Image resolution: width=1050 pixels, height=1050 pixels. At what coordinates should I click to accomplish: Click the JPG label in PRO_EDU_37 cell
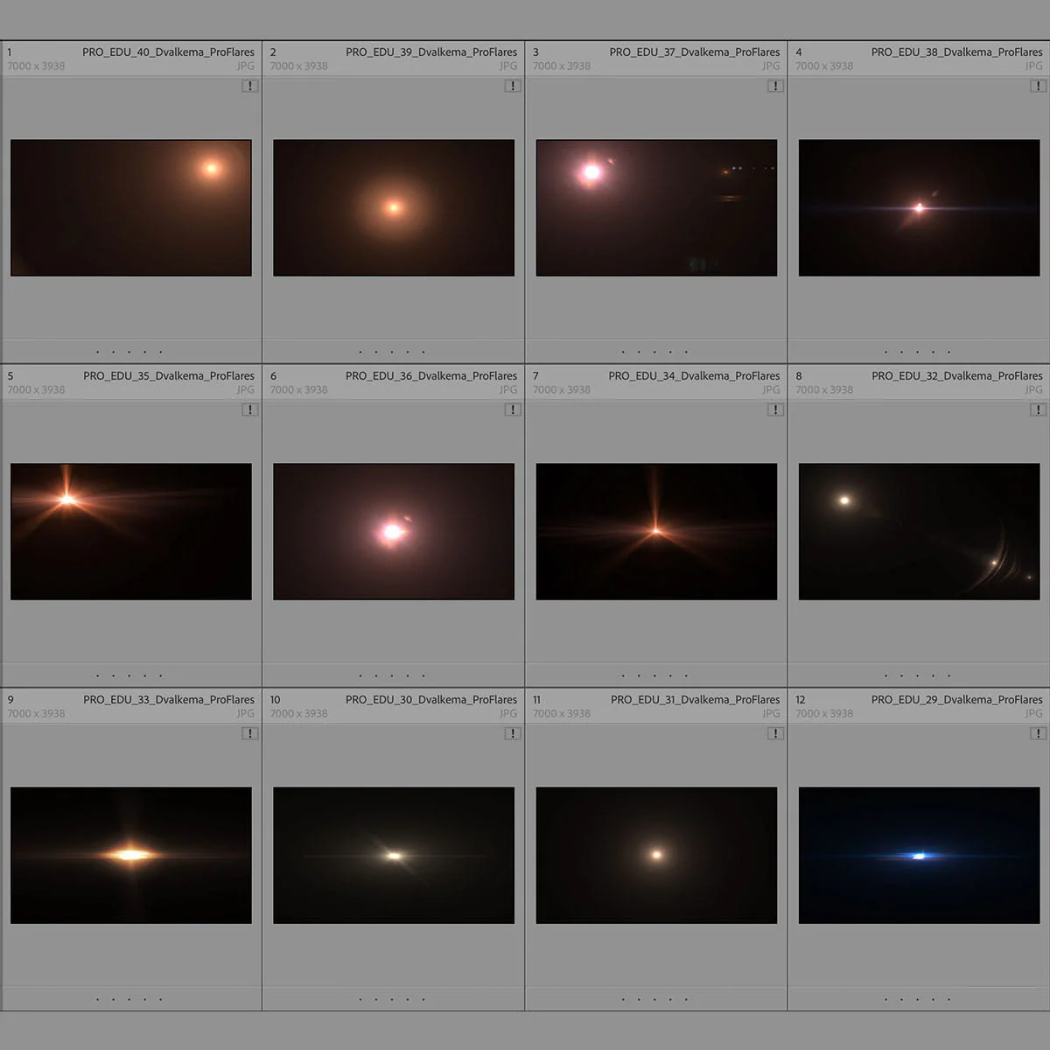click(771, 66)
